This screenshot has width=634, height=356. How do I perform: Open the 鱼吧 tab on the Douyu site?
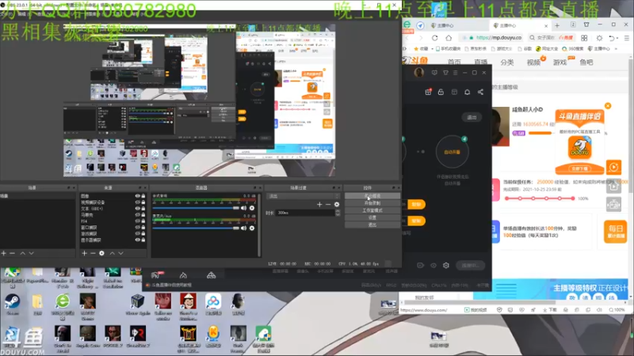click(586, 62)
